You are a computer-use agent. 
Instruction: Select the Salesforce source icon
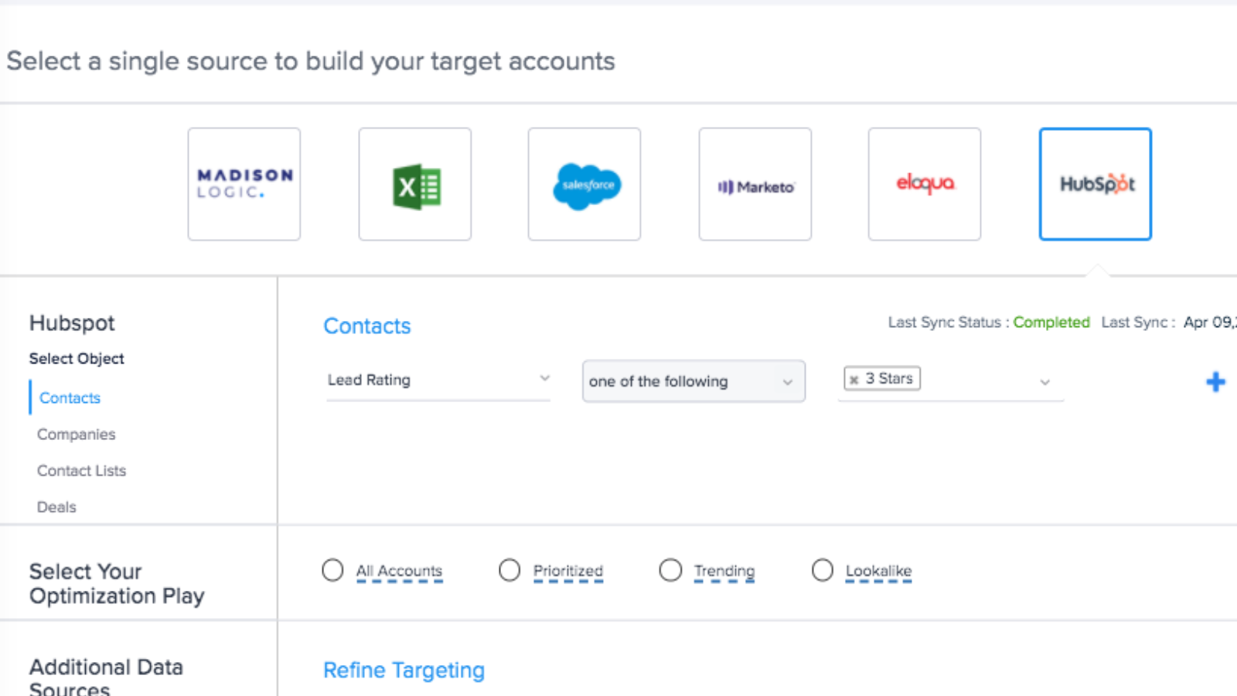pos(584,184)
